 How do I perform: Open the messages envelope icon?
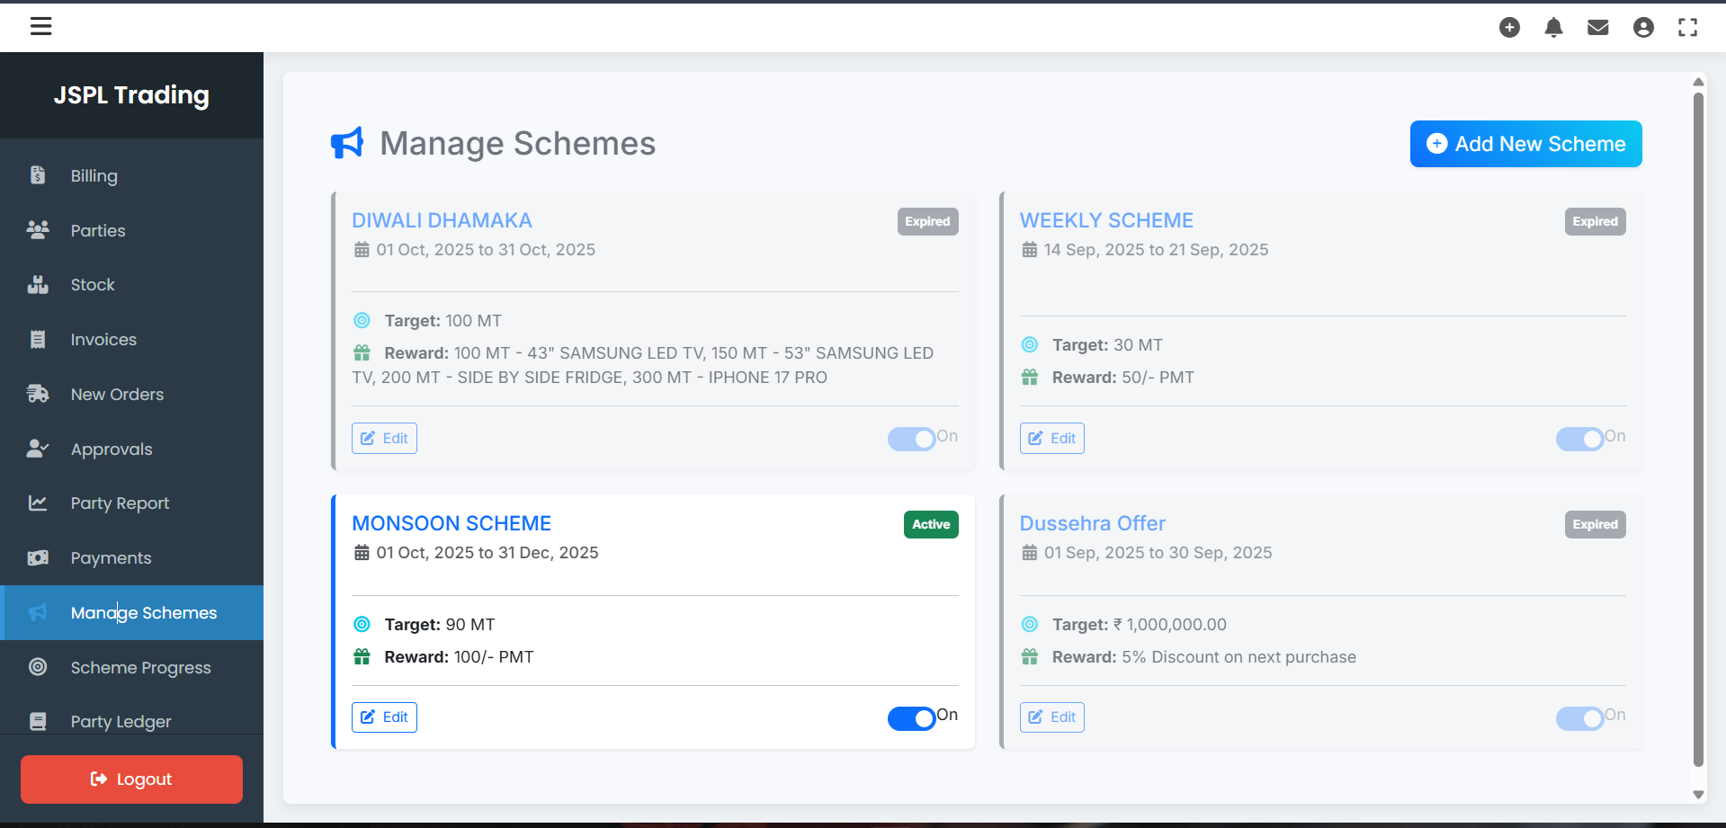(x=1597, y=28)
